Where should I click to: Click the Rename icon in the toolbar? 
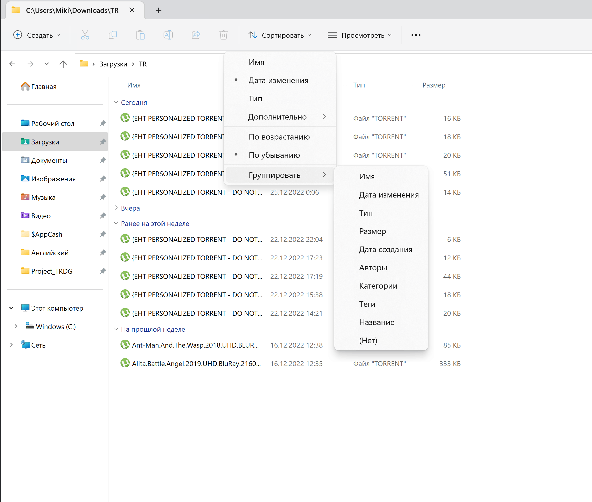click(168, 35)
